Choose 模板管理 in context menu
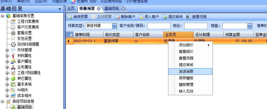The height and width of the screenshot is (109, 267). point(190,85)
